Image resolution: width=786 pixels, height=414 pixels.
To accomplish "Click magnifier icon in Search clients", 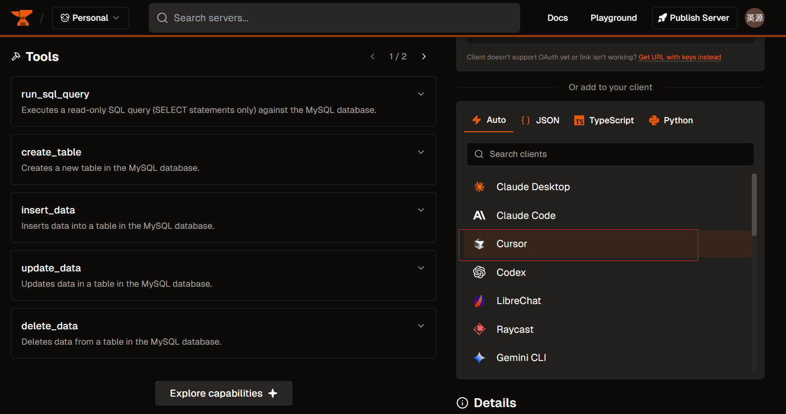I will (x=479, y=154).
